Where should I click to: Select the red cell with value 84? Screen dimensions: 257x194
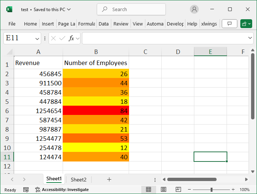tap(96, 110)
